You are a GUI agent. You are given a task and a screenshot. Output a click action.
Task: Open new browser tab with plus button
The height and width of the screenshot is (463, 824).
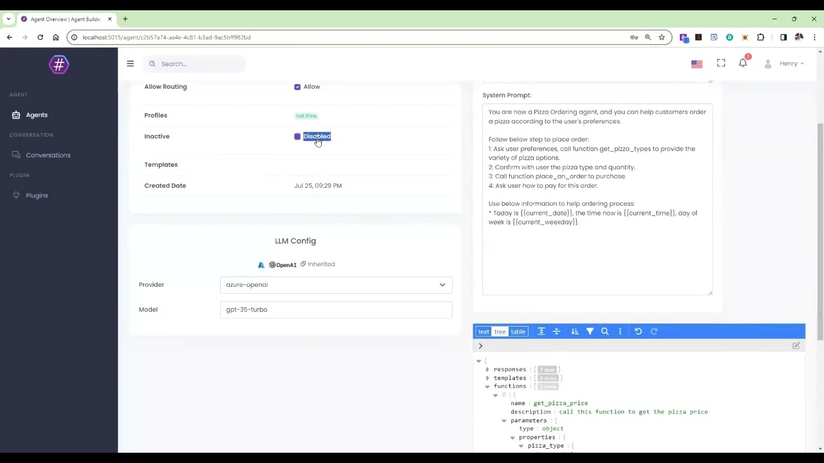(x=125, y=19)
